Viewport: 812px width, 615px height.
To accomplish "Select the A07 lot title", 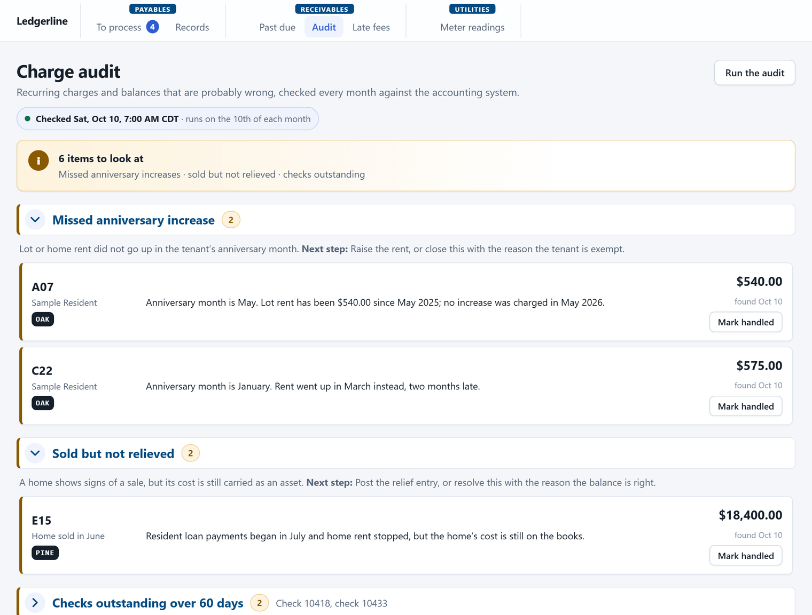I will 43,287.
